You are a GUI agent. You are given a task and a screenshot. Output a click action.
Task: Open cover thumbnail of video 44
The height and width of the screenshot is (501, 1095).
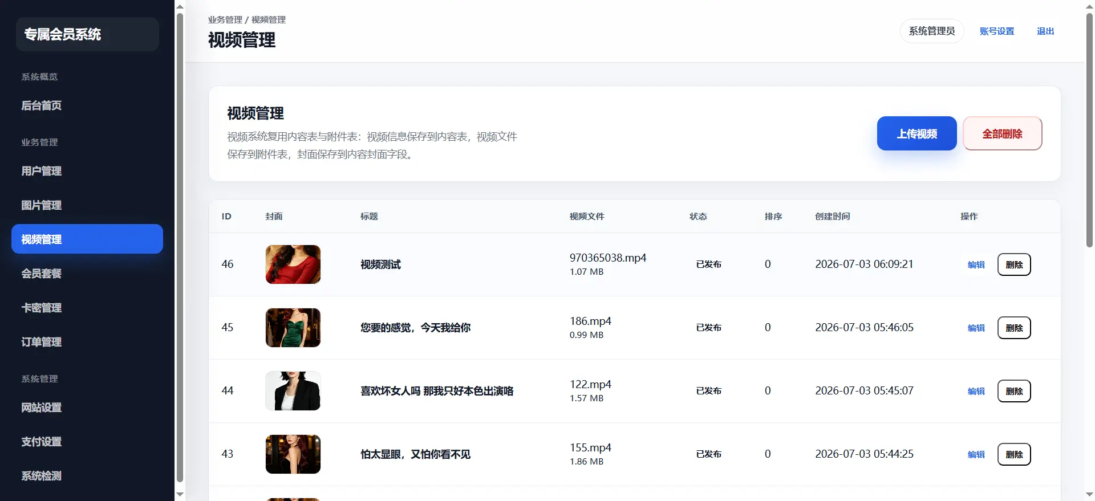click(293, 391)
